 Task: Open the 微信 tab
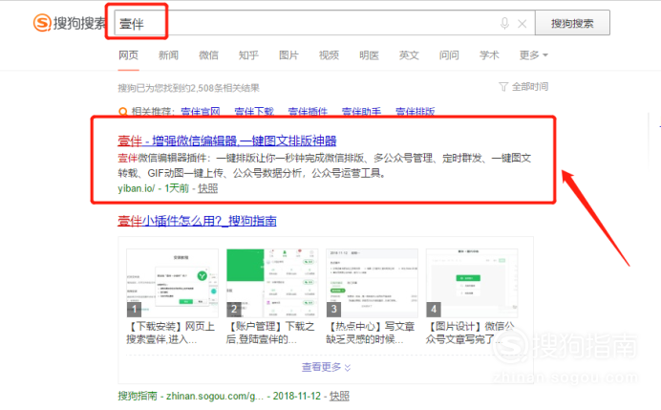point(208,55)
